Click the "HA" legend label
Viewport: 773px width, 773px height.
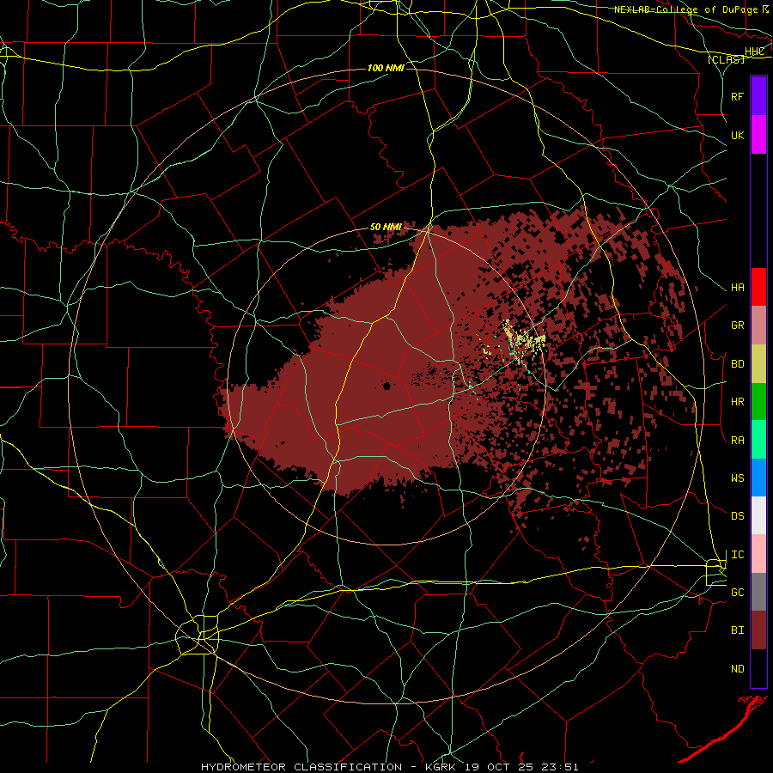737,288
